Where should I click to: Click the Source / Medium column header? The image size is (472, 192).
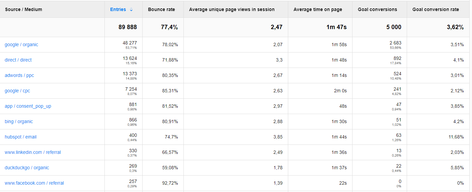pos(23,9)
